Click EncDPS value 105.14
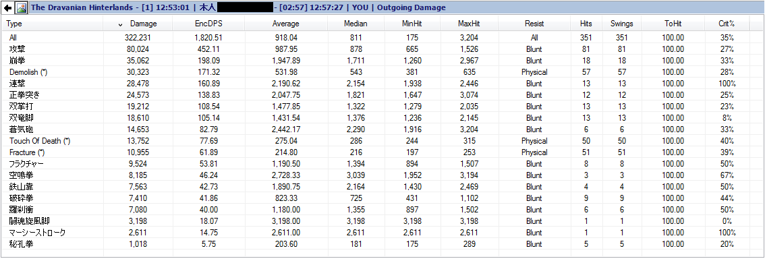Image resolution: width=765 pixels, height=261 pixels. (208, 118)
